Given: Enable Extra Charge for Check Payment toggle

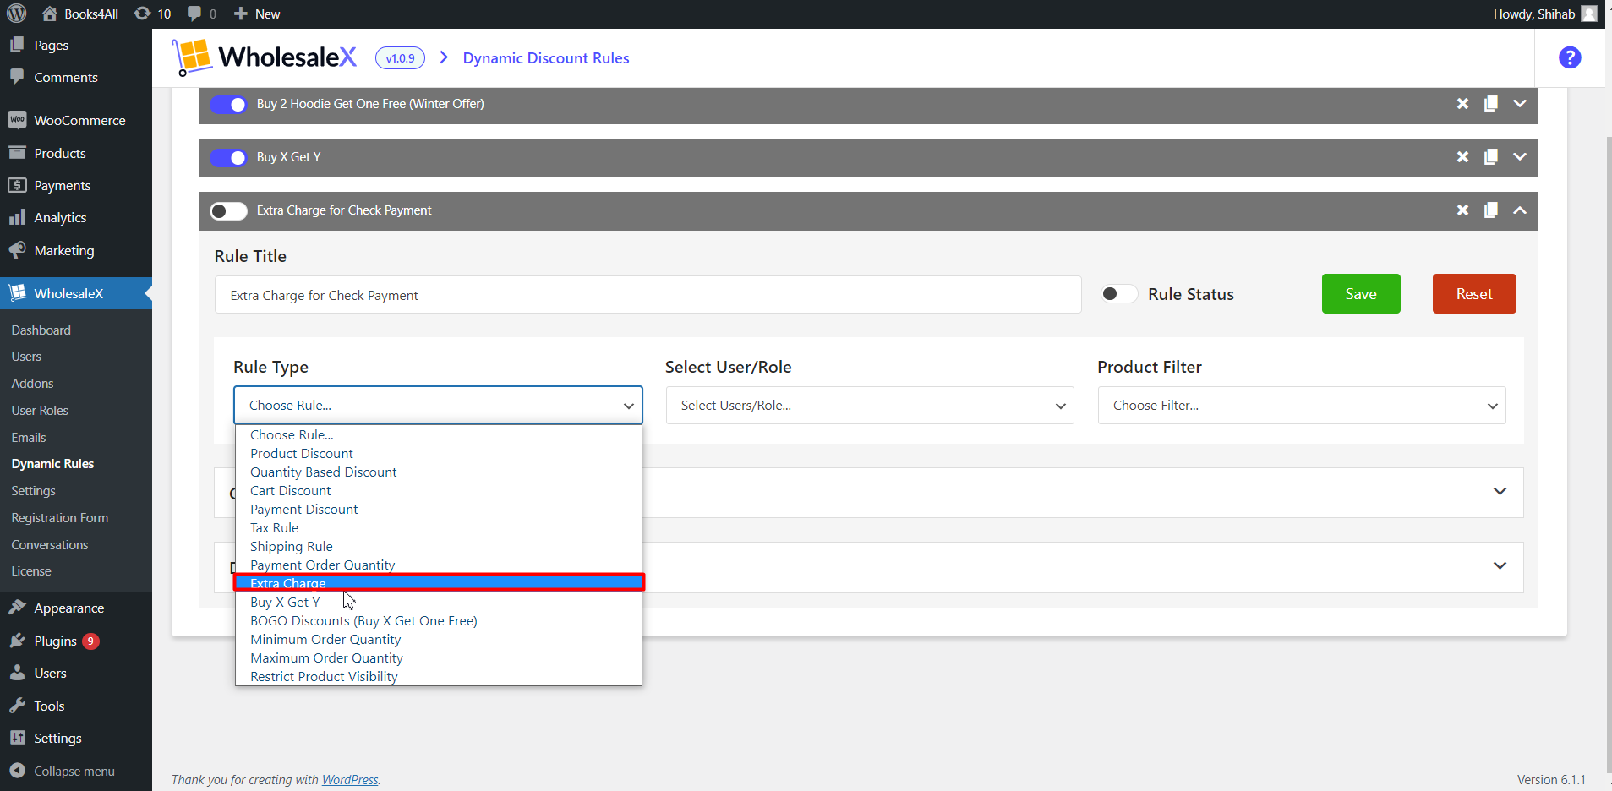Looking at the screenshot, I should pyautogui.click(x=228, y=210).
